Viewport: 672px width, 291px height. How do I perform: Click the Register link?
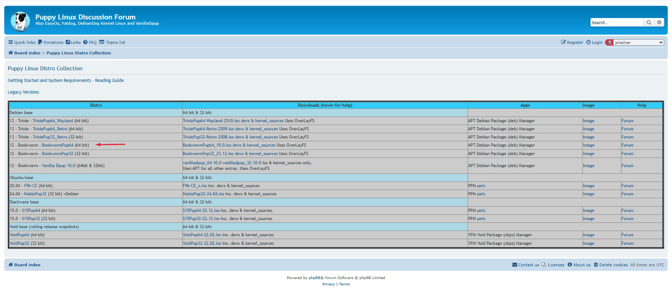572,42
